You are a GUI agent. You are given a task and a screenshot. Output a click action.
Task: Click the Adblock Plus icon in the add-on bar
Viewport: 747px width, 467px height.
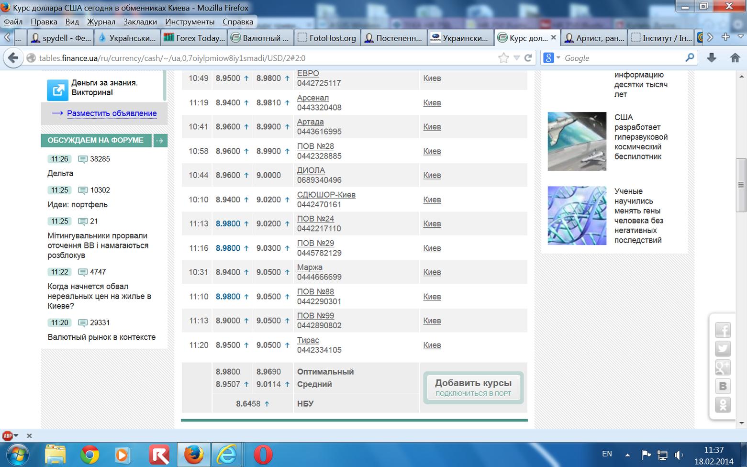tap(7, 435)
